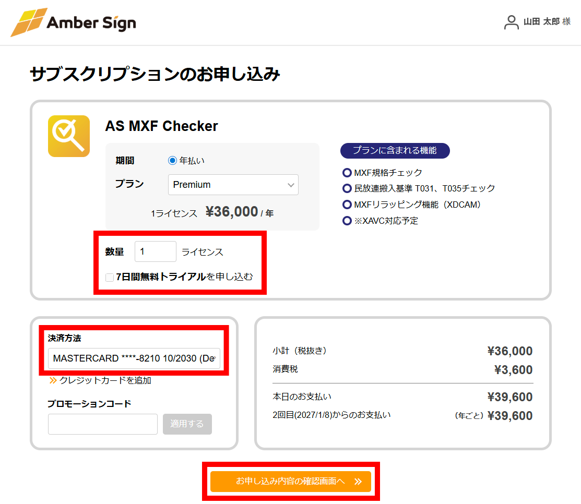The image size is (581, 504).
Task: Click the circle icon beside ※XAVC対応予定
Action: click(x=347, y=221)
